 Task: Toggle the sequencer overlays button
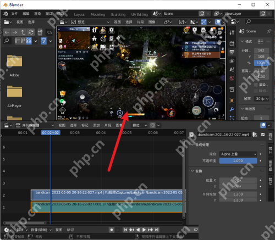point(263,125)
